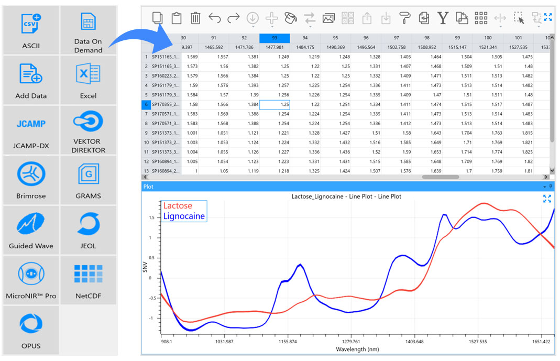560x361 pixels.
Task: Click the table's scroll right arrow
Action: click(x=545, y=177)
